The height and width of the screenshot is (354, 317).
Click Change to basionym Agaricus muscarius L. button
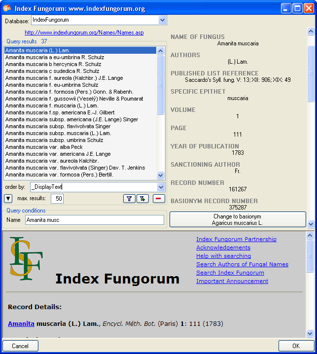[238, 219]
